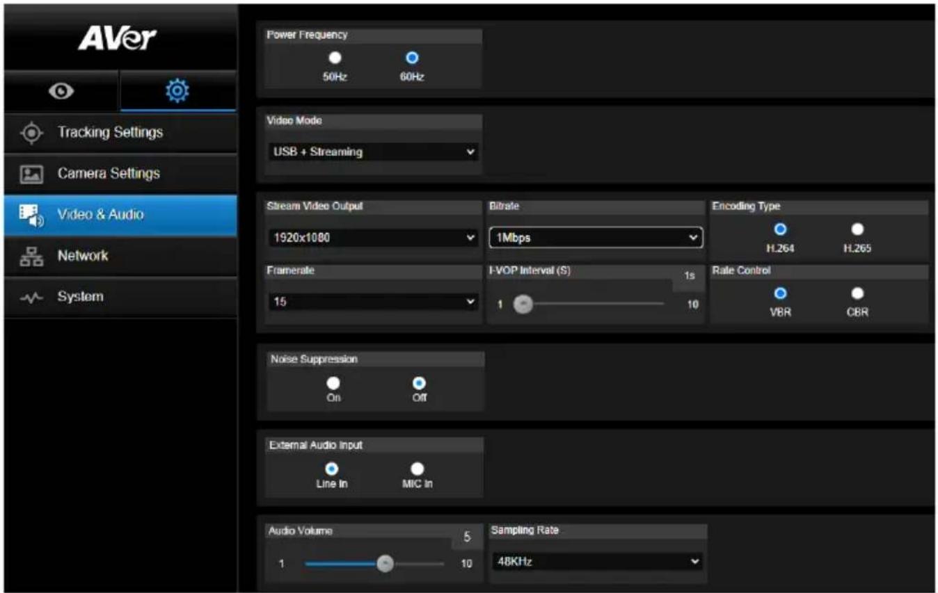Open the settings gear tab
The width and height of the screenshot is (938, 593).
[x=178, y=91]
